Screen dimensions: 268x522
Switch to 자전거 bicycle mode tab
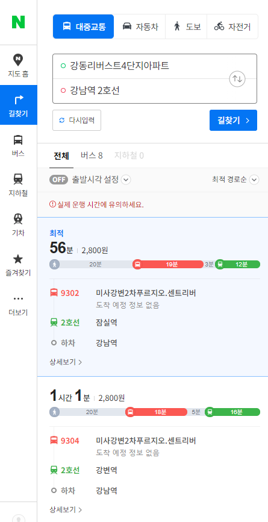coord(232,27)
